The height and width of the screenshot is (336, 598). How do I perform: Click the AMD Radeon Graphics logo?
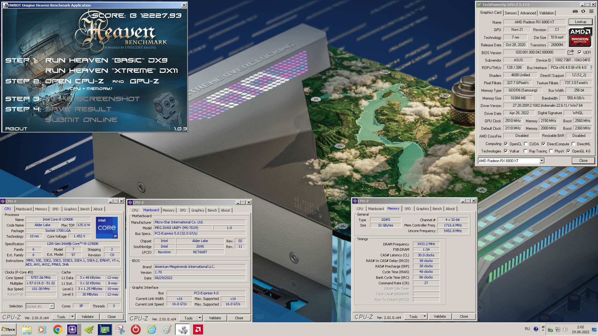[x=580, y=37]
